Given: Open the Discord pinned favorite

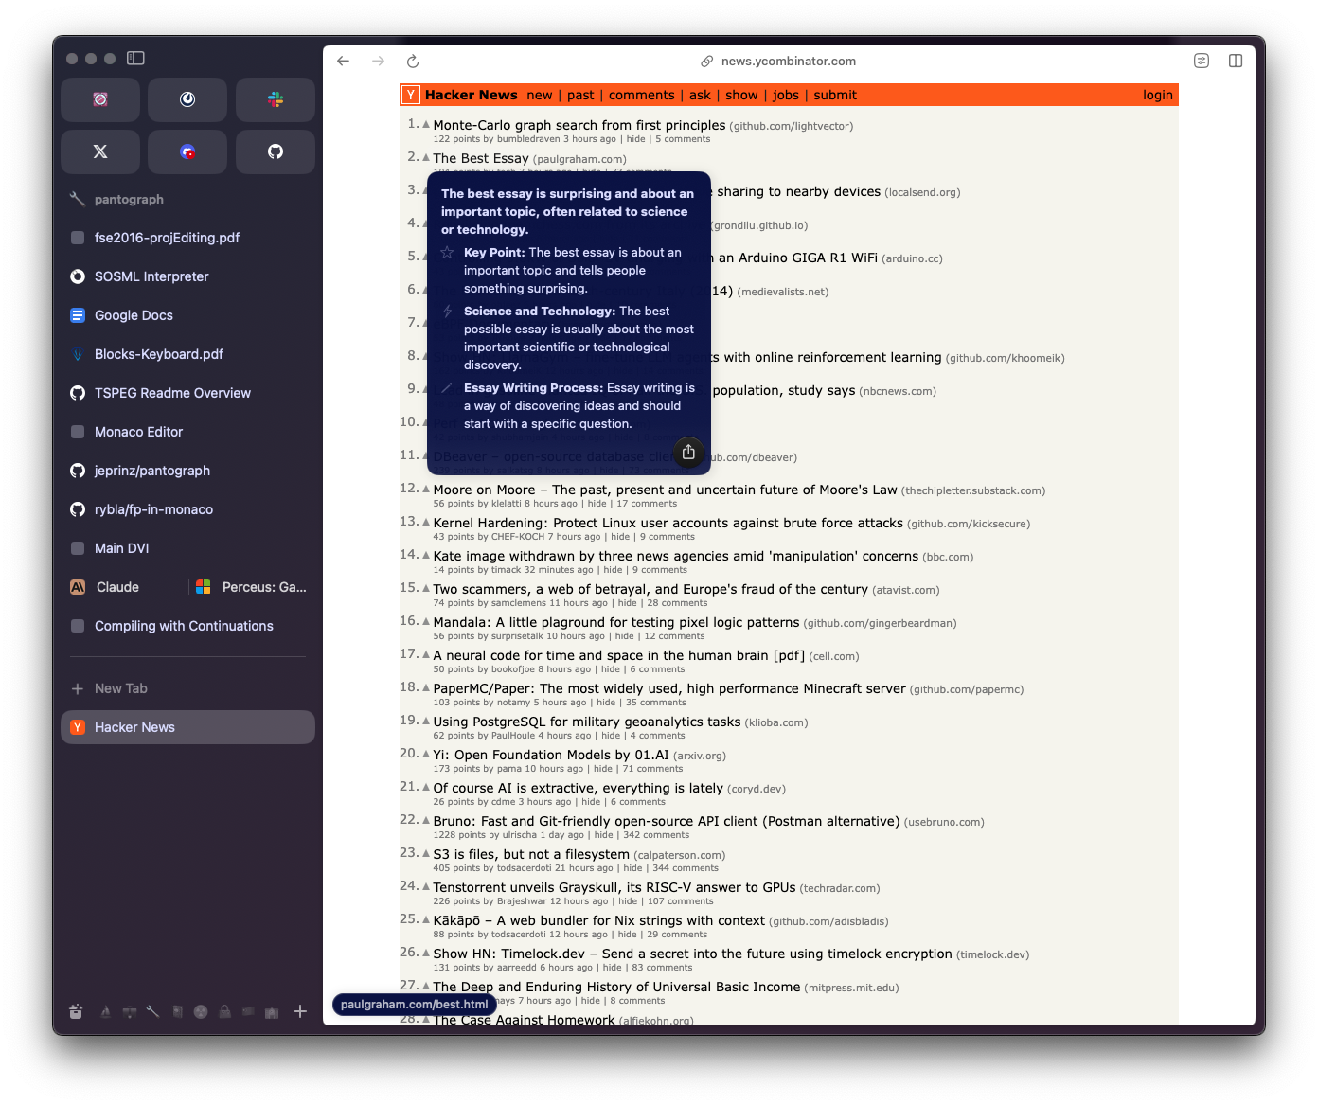Looking at the screenshot, I should coord(187,151).
